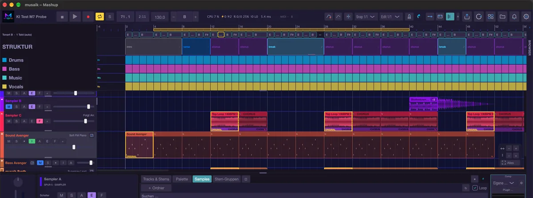Toggle the S button beside the loop control
This screenshot has height=198, width=533.
[110, 17]
